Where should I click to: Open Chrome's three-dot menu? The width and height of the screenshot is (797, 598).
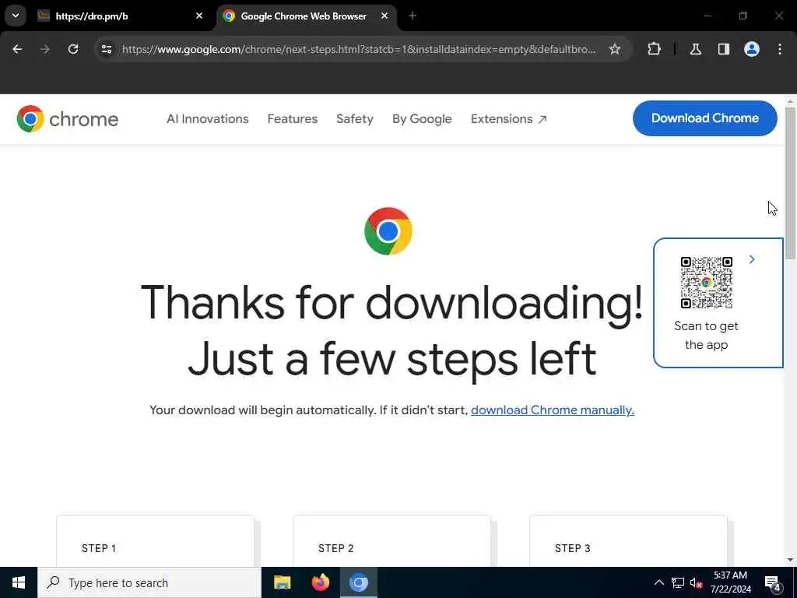pyautogui.click(x=780, y=49)
